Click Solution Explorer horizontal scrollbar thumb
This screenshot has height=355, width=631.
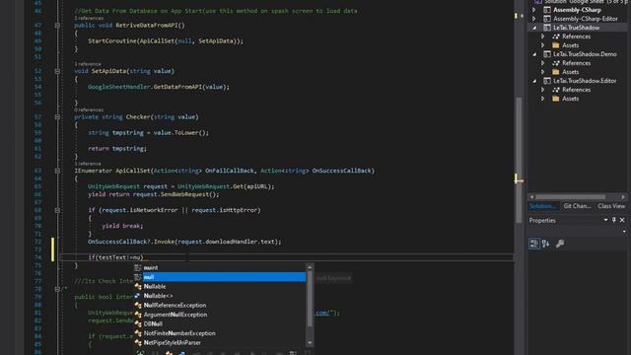pyautogui.click(x=570, y=197)
